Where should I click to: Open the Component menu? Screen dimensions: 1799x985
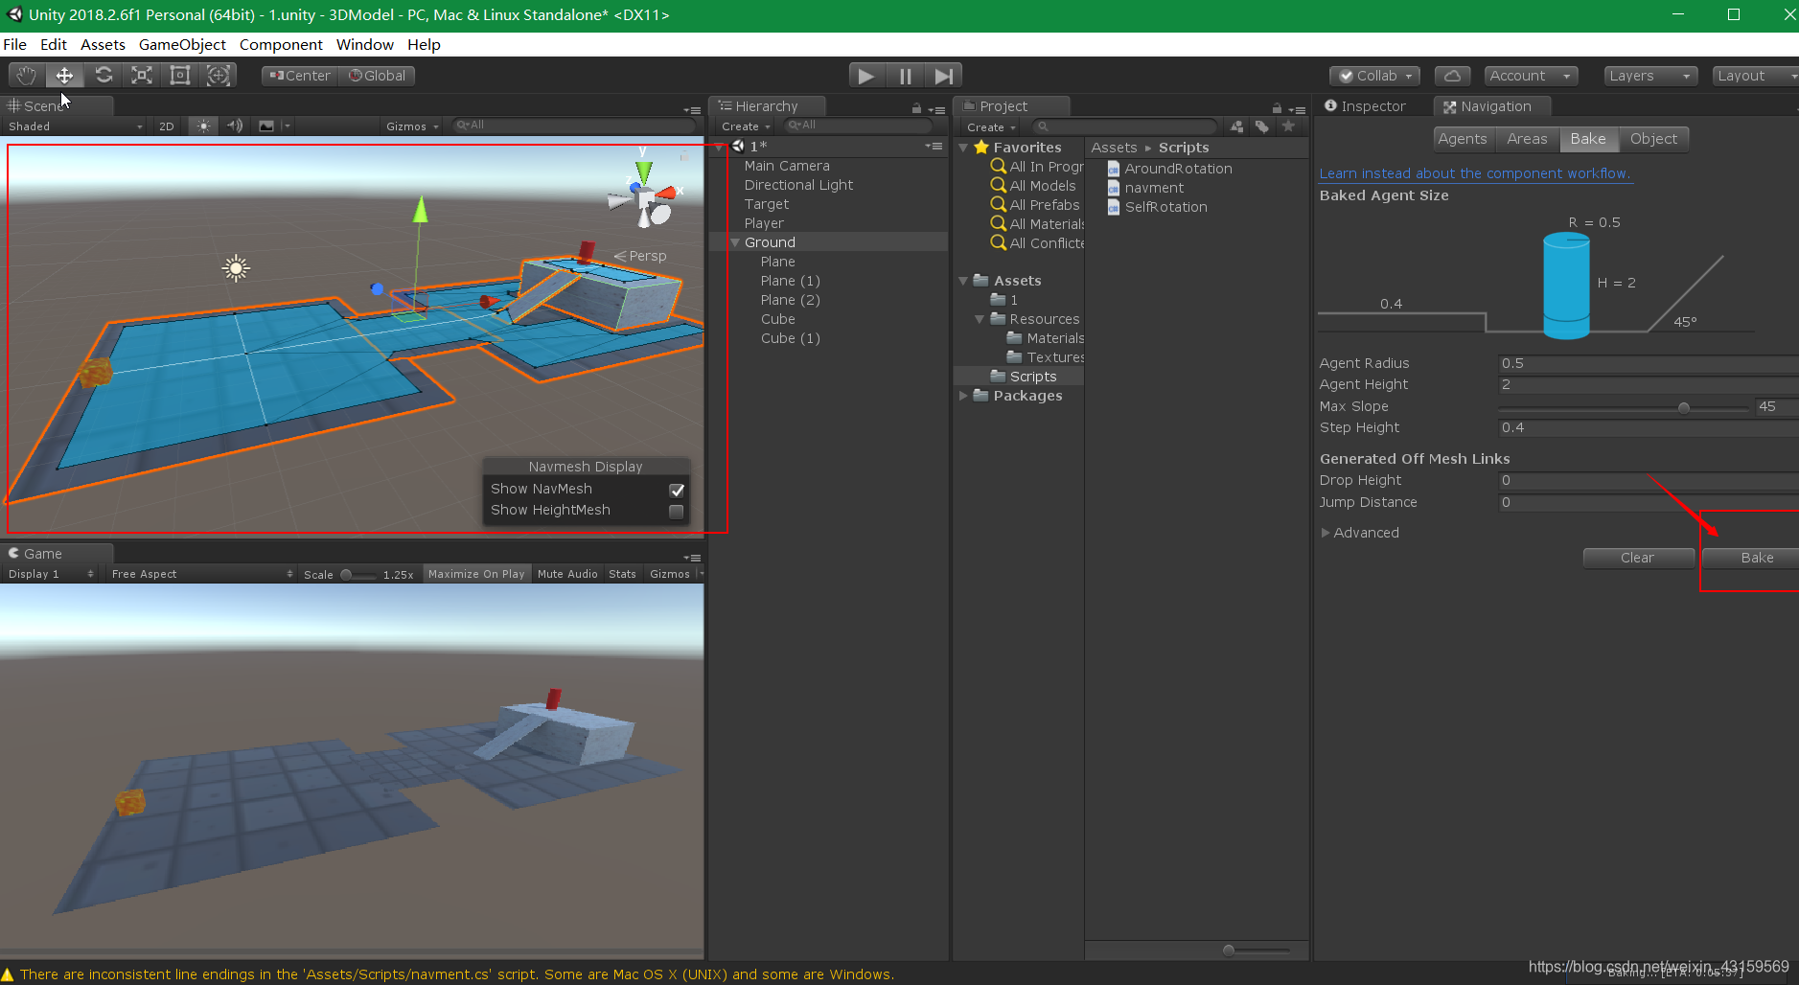coord(281,44)
